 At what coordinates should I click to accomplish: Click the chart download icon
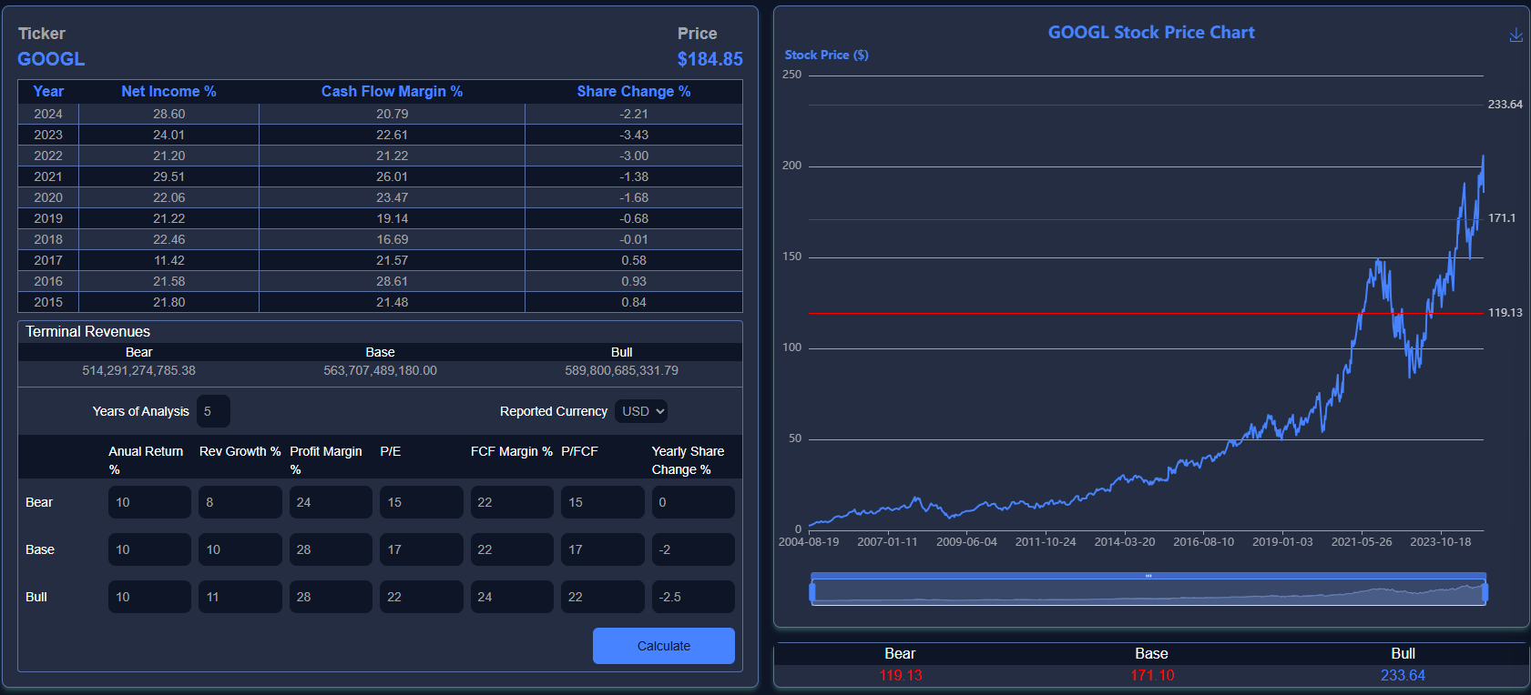pyautogui.click(x=1516, y=35)
